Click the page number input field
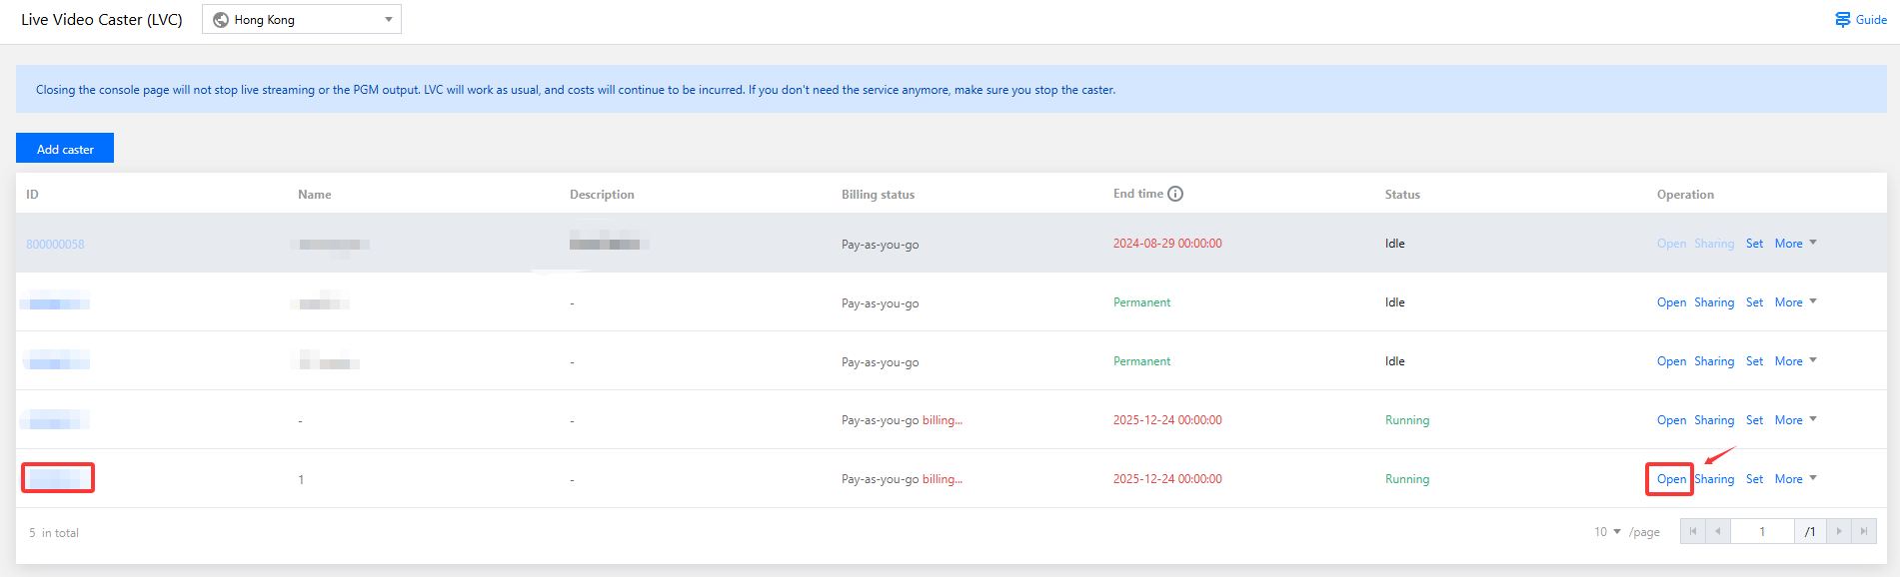Image resolution: width=1900 pixels, height=577 pixels. (x=1762, y=532)
